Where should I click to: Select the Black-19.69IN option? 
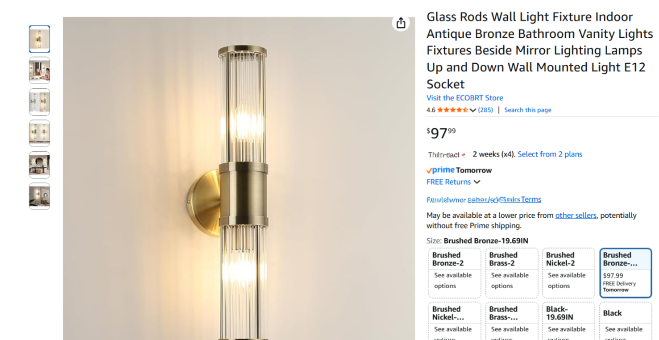(x=568, y=321)
